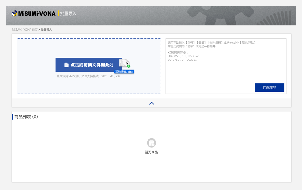Image resolution: width=302 pixels, height=190 pixels.
Task: Collapse the import panel with the chevron
Action: coord(151,103)
